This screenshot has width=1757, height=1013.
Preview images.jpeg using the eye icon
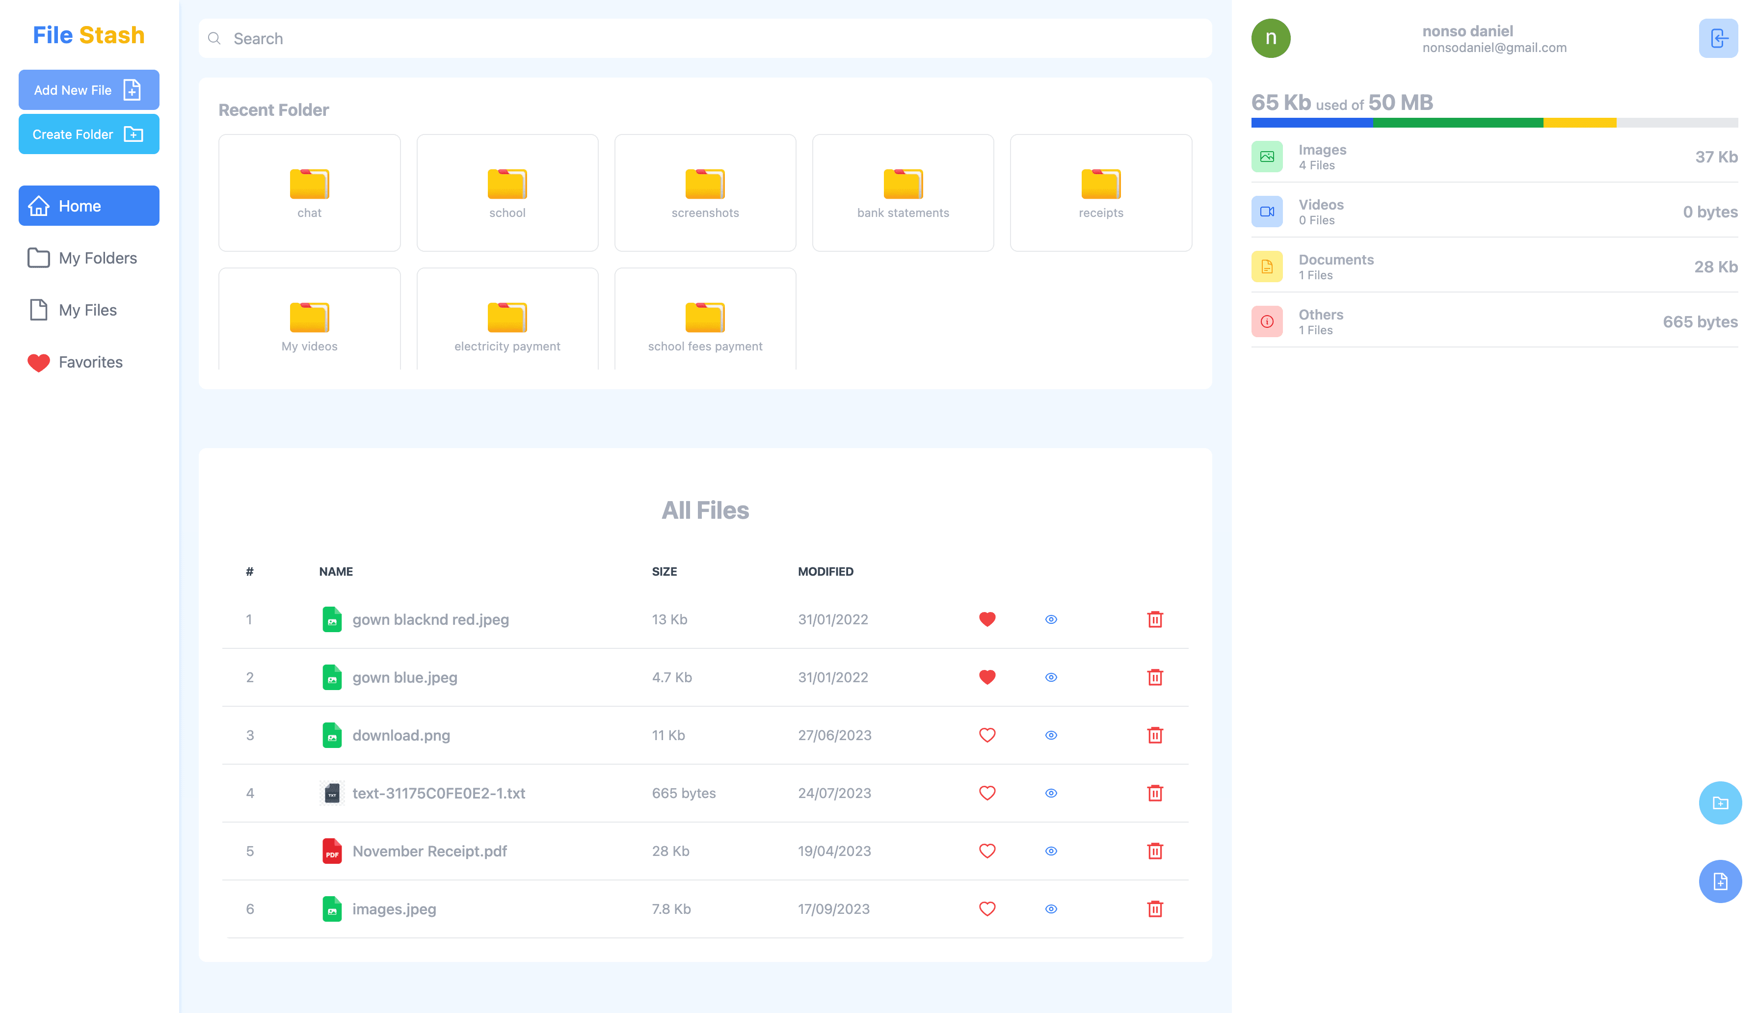click(x=1051, y=909)
